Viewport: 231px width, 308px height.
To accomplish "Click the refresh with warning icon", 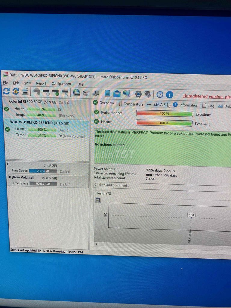I will point(16,91).
